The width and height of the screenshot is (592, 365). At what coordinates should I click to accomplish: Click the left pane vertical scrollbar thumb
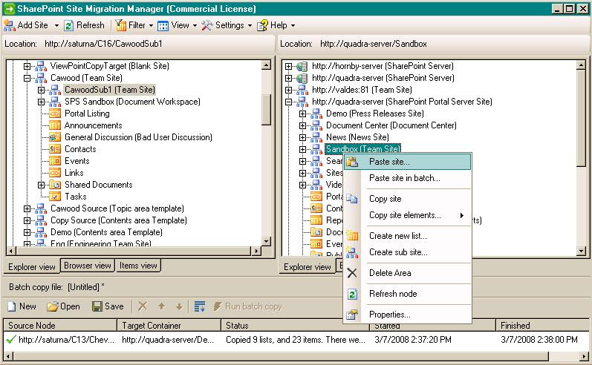(266, 109)
